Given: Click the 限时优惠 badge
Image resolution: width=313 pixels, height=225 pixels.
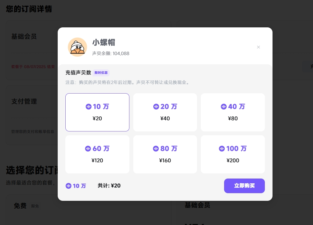Looking at the screenshot, I should tap(101, 73).
